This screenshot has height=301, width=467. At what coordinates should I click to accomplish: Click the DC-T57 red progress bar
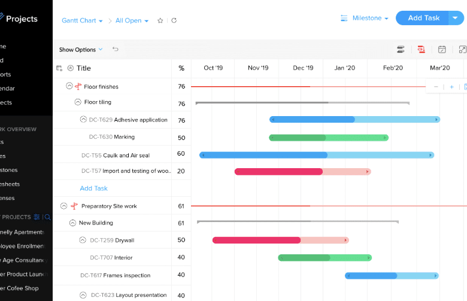(x=278, y=172)
